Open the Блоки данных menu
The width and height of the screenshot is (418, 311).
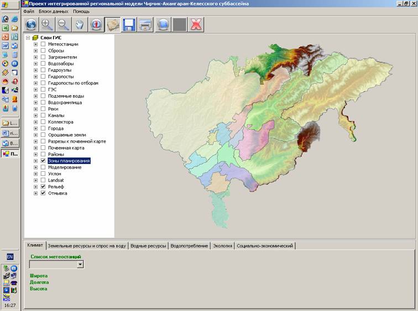coord(54,12)
